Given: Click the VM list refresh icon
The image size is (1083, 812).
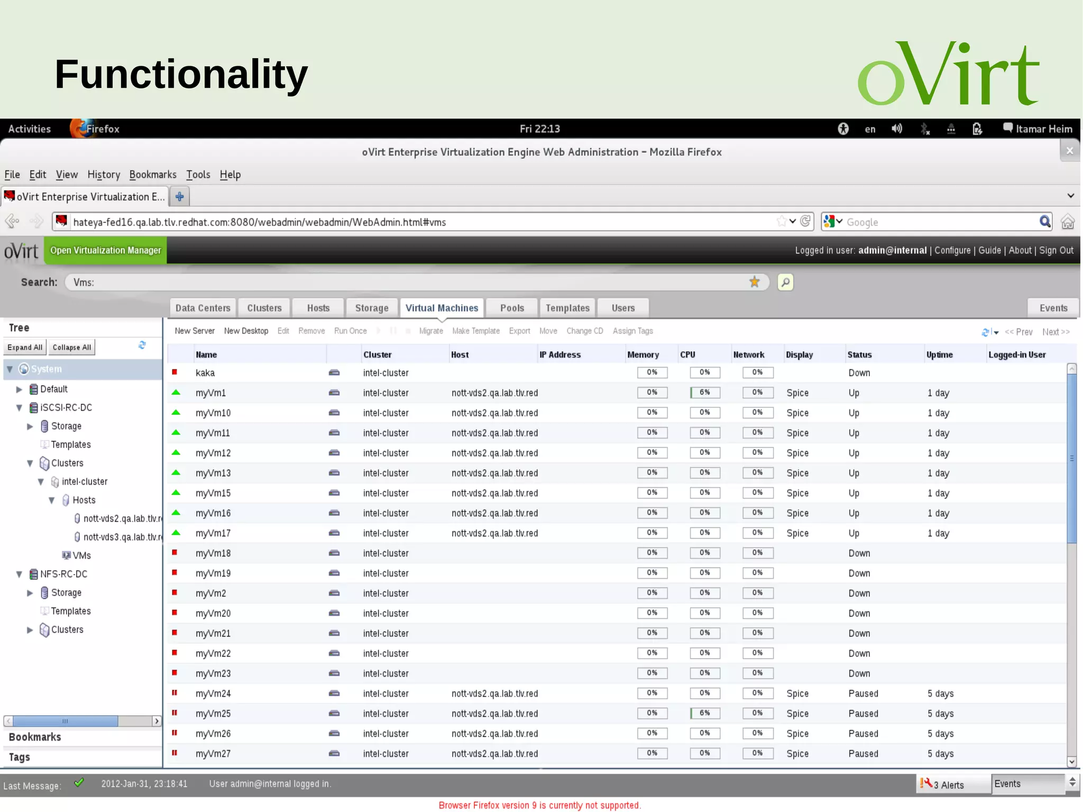Looking at the screenshot, I should [x=985, y=332].
